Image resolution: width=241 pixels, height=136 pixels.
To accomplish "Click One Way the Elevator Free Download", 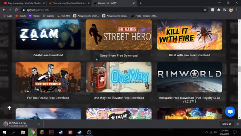I will (x=119, y=98).
